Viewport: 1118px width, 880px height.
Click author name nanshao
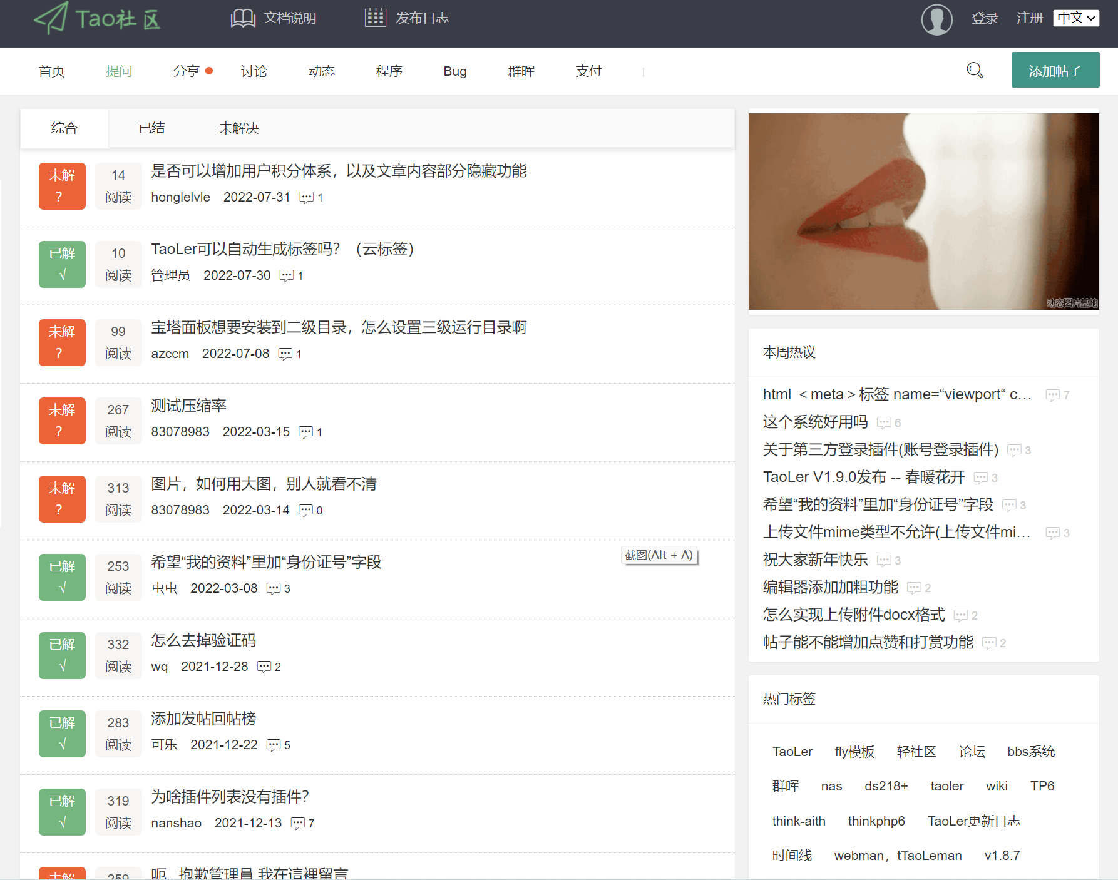[176, 823]
